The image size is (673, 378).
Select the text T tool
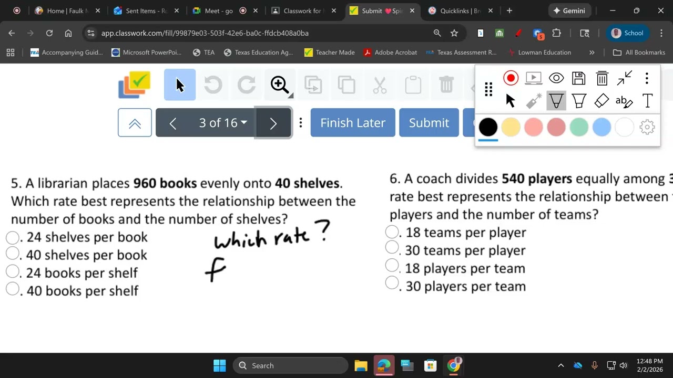click(647, 101)
